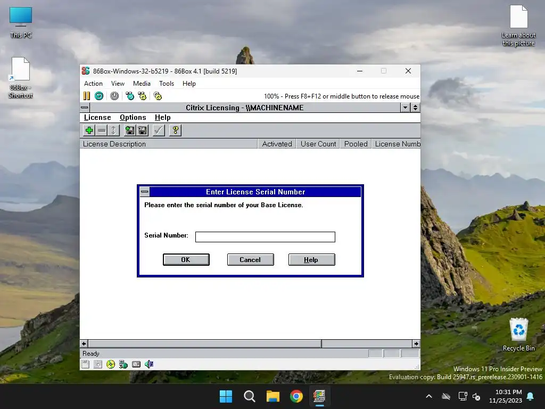Open the Citrix Licensing system menu box
Viewport: 545px width, 409px height.
[85, 108]
